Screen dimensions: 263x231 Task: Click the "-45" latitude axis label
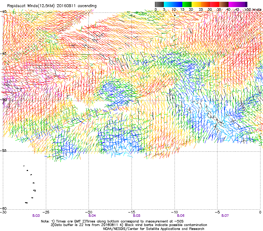(4, 54)
